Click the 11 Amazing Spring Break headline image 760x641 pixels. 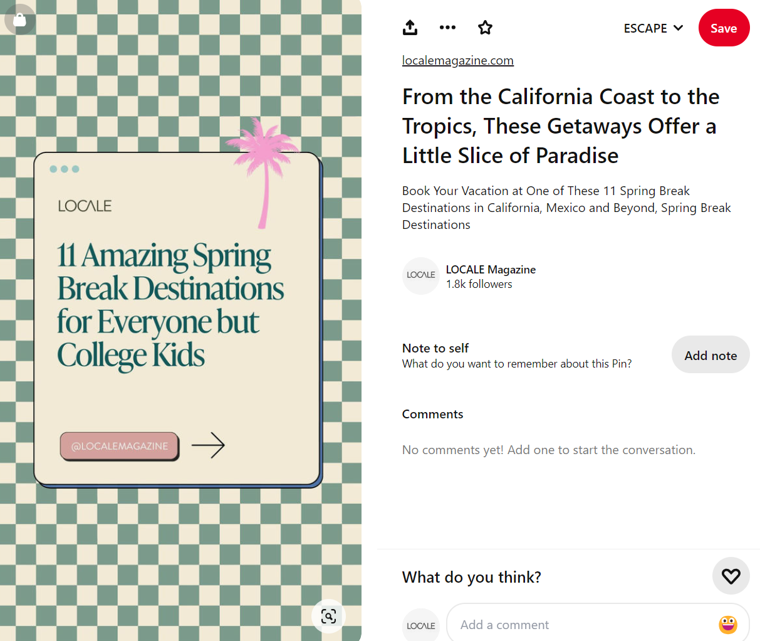(x=170, y=305)
